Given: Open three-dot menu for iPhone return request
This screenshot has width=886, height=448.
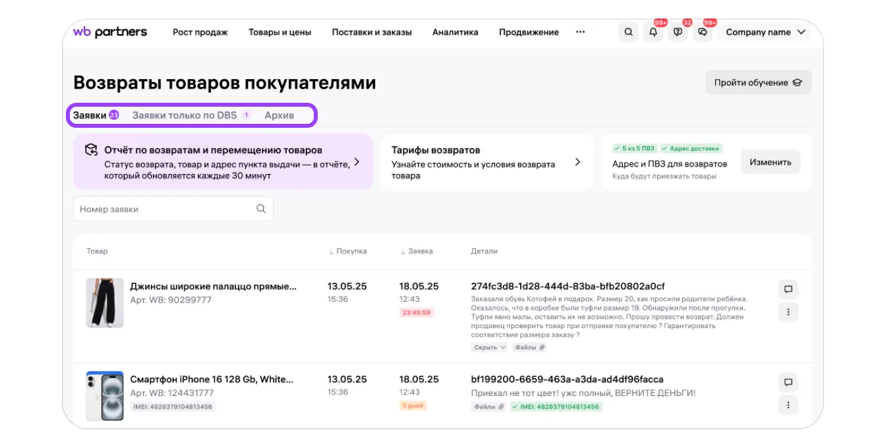Looking at the screenshot, I should 788,405.
